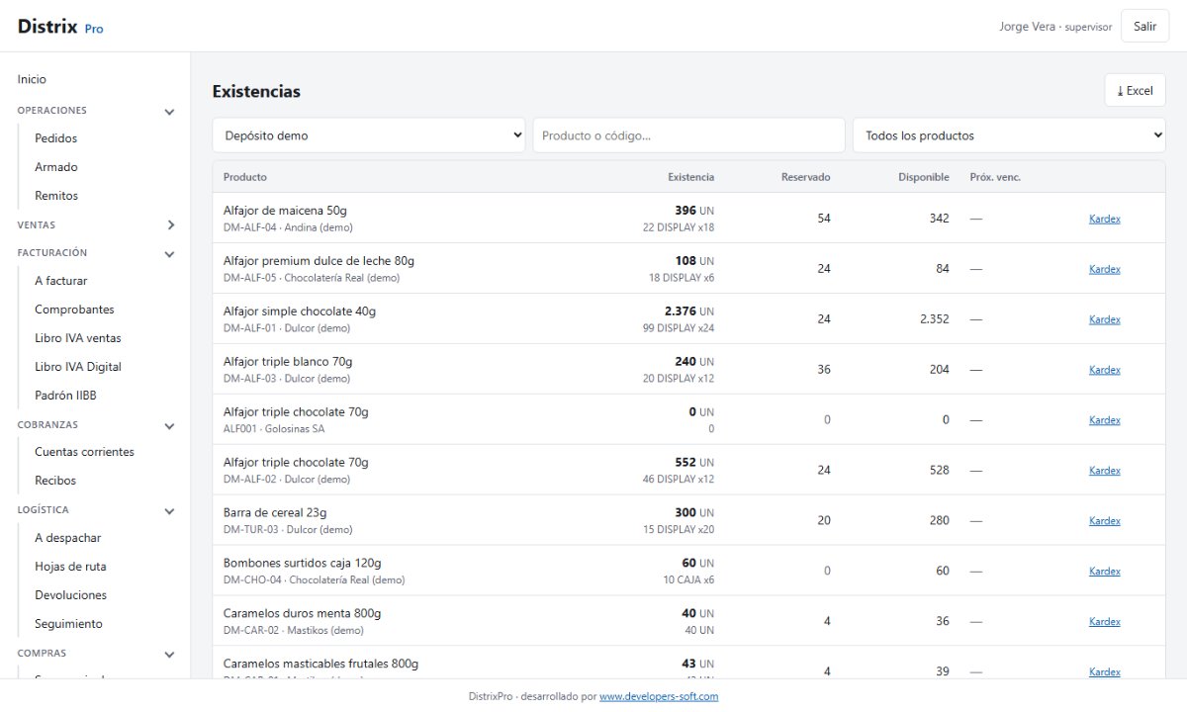The height and width of the screenshot is (712, 1187).
Task: Open Padrón IIBB in the sidebar
Action: [x=65, y=396]
